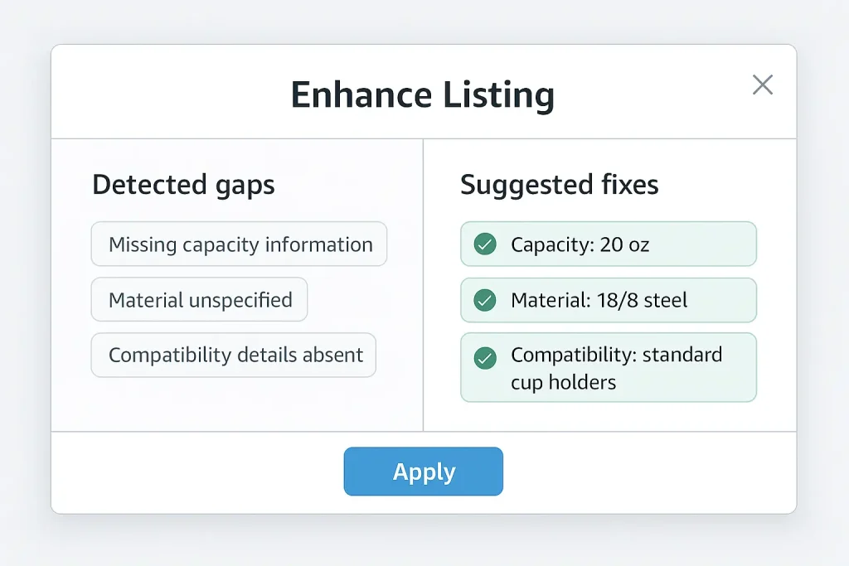
Task: Select the Material unspecified gap chip
Action: pos(200,300)
